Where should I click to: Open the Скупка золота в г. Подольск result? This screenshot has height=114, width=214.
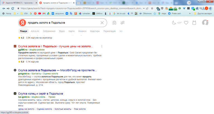[x=55, y=47]
